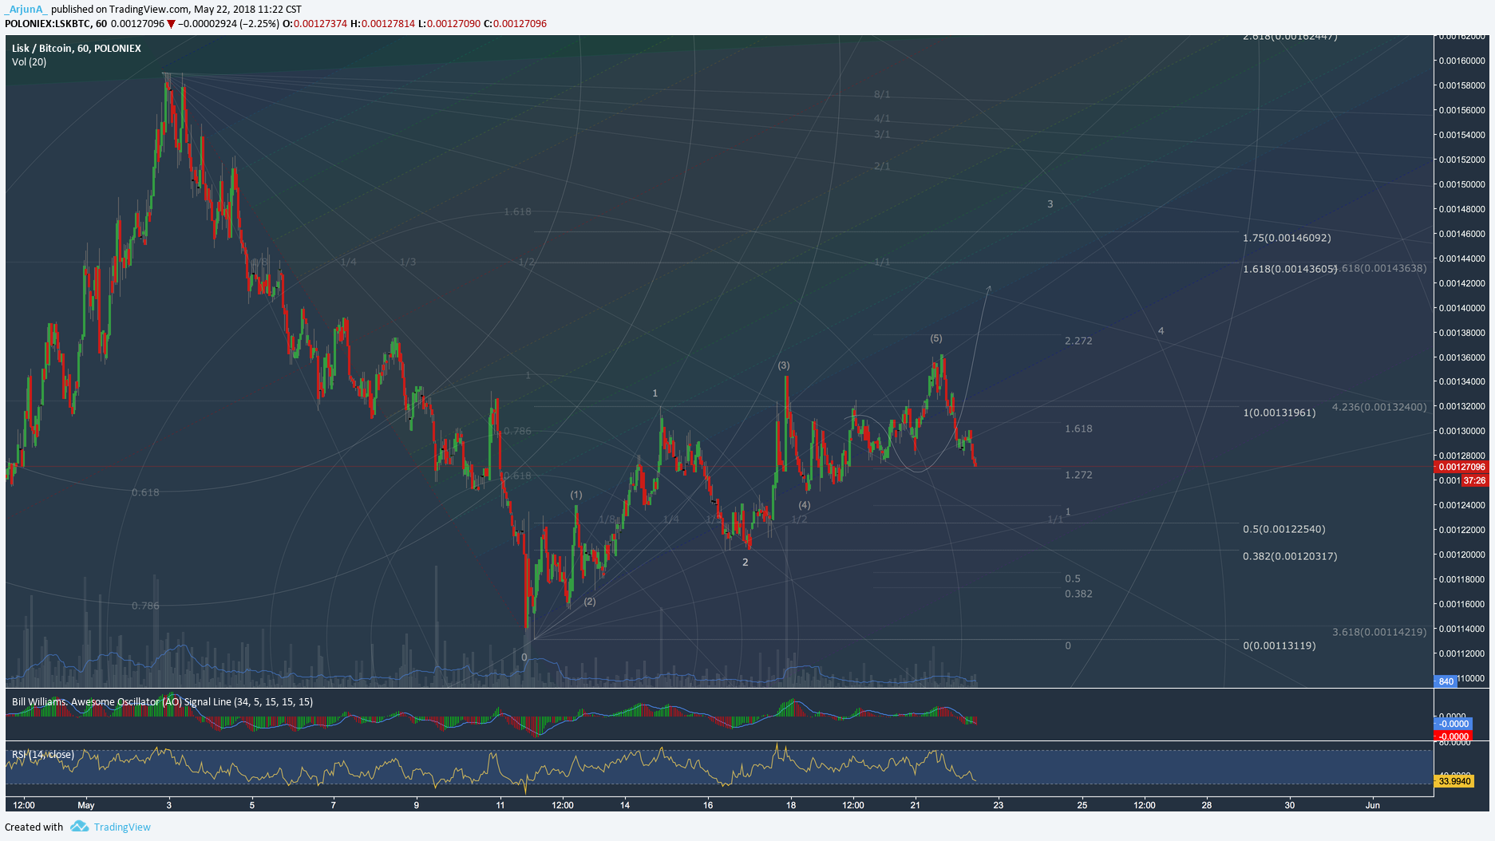Click the 0(0.00113119) Fibonacci level label
This screenshot has width=1495, height=841.
point(1279,646)
